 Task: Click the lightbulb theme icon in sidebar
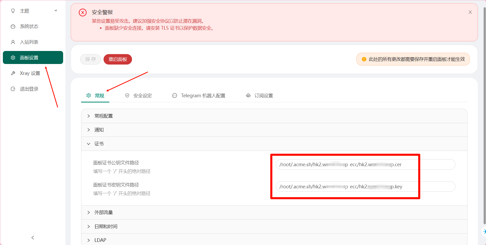[x=13, y=11]
